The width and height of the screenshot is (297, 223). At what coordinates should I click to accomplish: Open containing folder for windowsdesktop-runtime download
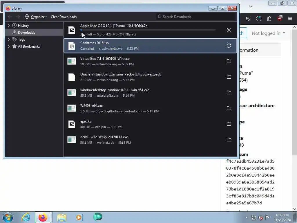pos(229,93)
